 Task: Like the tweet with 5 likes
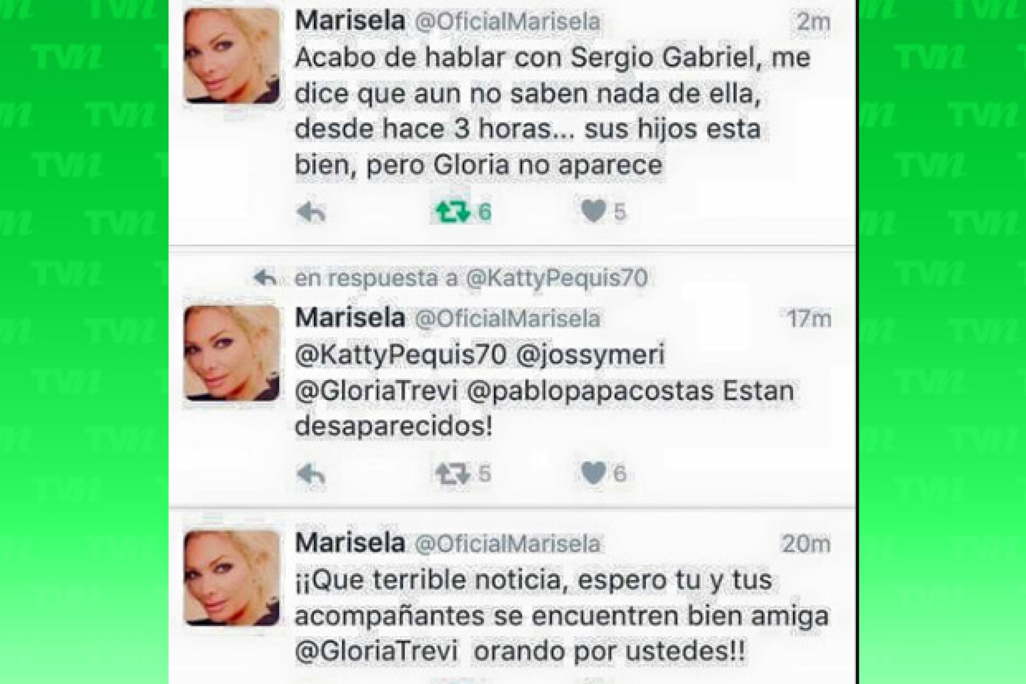coord(594,211)
